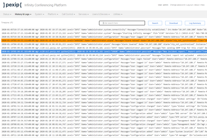Click the 2020-01-18 12:38:14 User logged in entry
Viewport: 207px width, 138px height.
104,110
